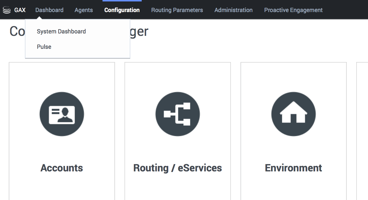Click the Routing flowchart icon
Screen dimensions: 368x200
[x=177, y=114]
